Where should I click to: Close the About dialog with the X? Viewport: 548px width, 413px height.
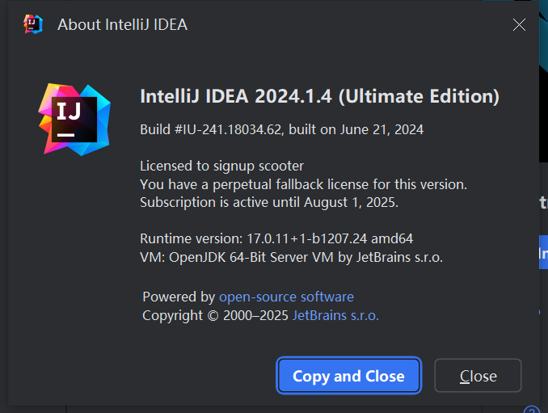[x=520, y=24]
